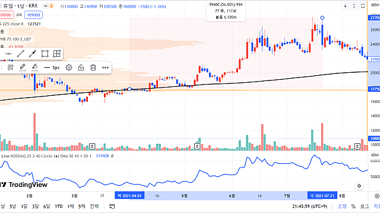The image size is (380, 213).
Task: Select the 5날 time range
Action: (13, 206)
